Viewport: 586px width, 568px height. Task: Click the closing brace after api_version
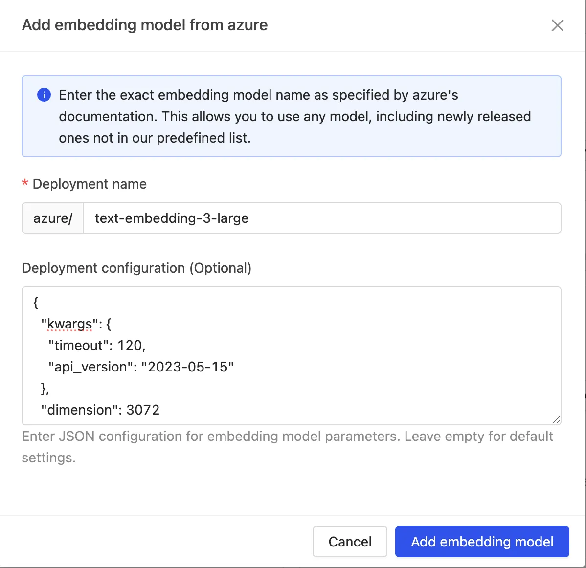point(44,388)
